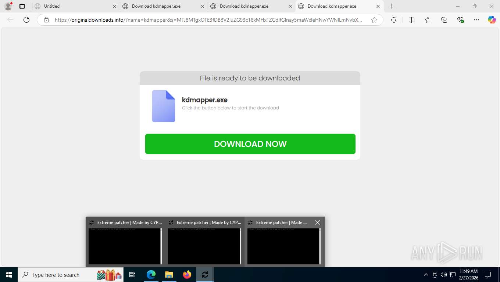The width and height of the screenshot is (500, 282).
Task: Open the Extensions puzzle icon
Action: point(394,20)
